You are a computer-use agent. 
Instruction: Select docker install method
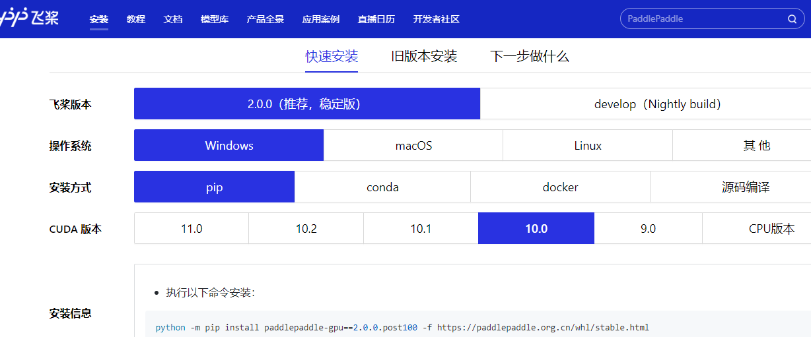click(x=561, y=187)
